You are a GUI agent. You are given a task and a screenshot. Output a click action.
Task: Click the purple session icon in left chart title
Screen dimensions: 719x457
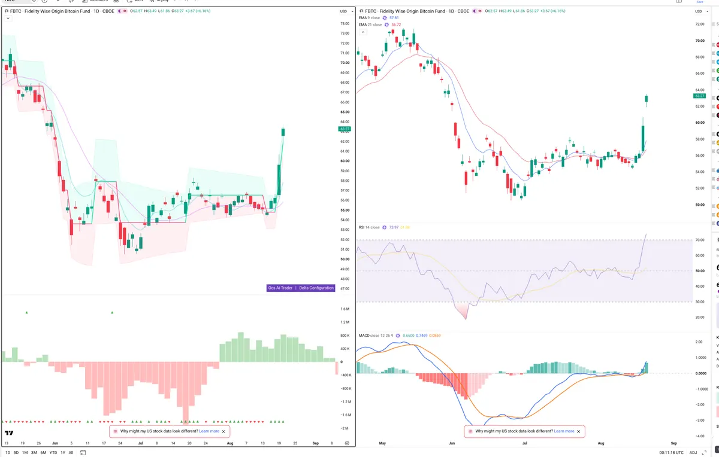point(120,11)
